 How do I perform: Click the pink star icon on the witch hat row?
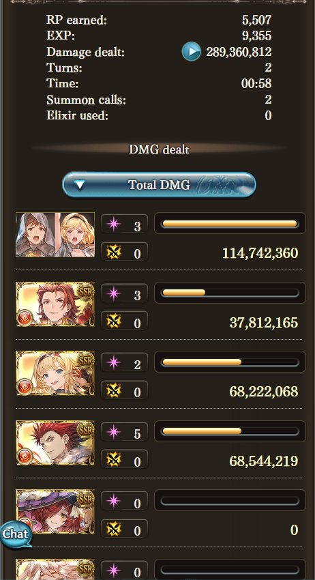tap(113, 502)
